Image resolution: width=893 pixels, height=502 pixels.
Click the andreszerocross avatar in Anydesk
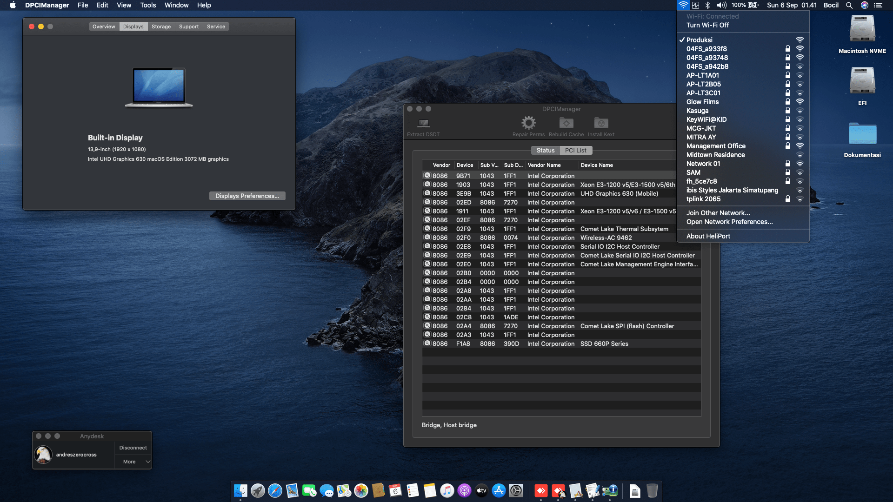(43, 455)
